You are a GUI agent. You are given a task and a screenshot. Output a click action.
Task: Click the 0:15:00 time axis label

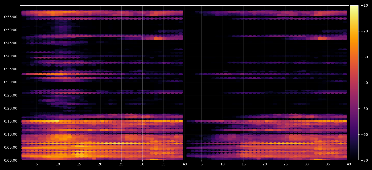tap(11, 121)
